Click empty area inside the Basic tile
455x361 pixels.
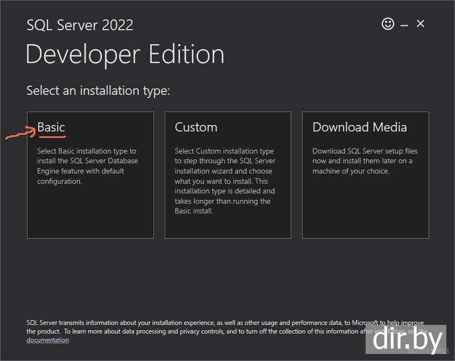click(90, 216)
